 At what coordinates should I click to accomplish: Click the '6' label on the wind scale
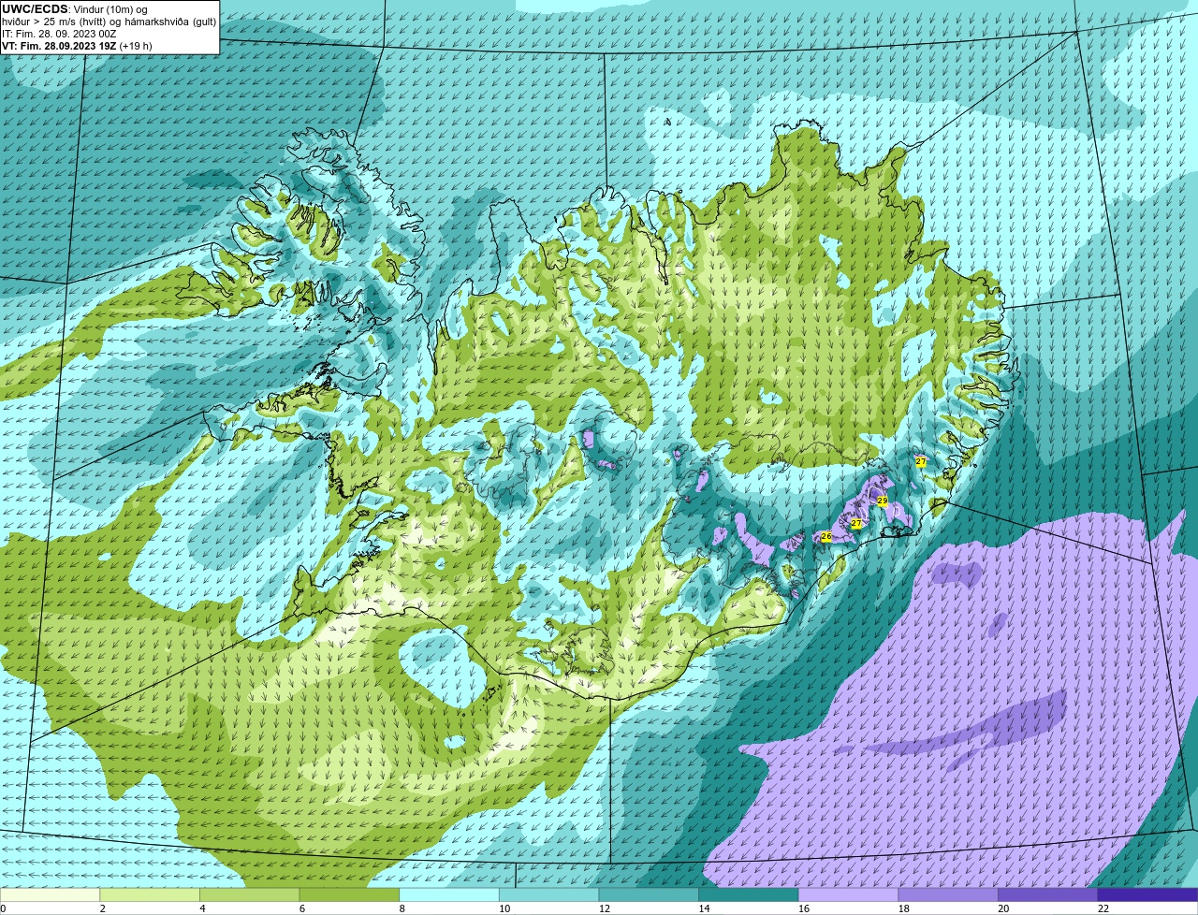pos(302,908)
